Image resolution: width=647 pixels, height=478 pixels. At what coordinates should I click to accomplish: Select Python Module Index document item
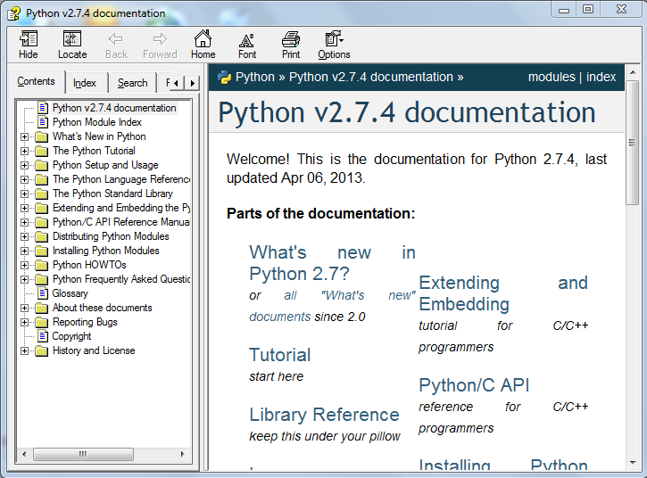(x=96, y=122)
